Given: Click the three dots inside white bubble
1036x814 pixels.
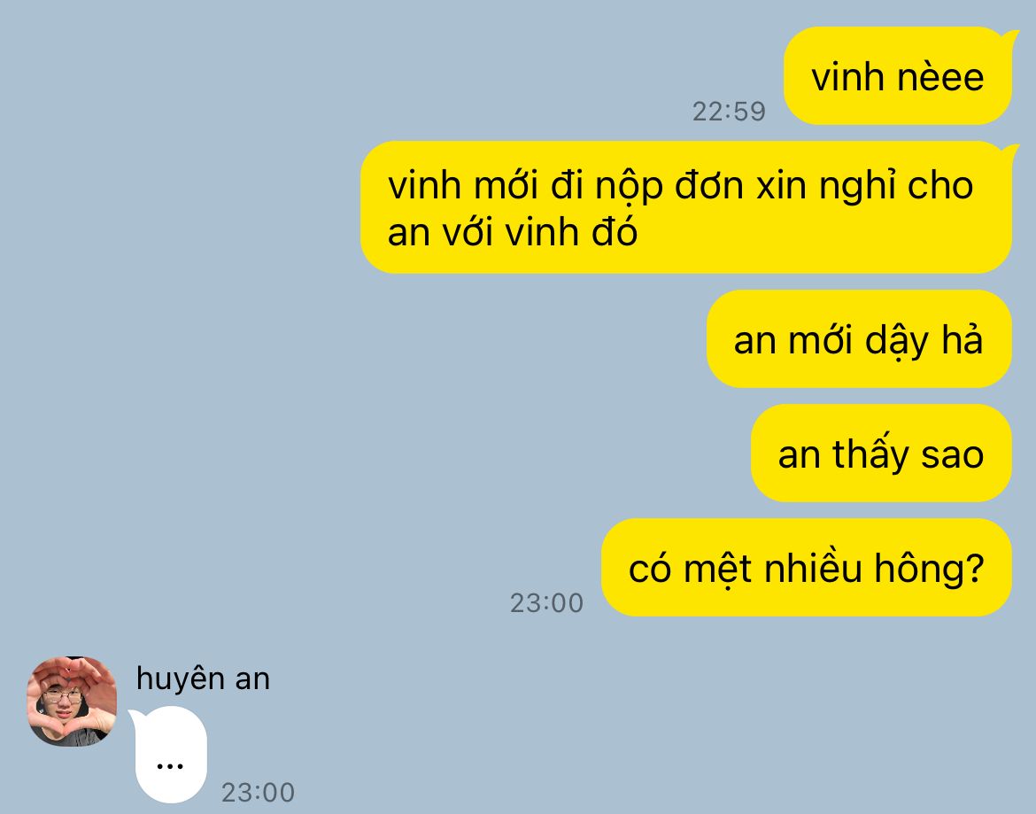Looking at the screenshot, I should tap(170, 766).
